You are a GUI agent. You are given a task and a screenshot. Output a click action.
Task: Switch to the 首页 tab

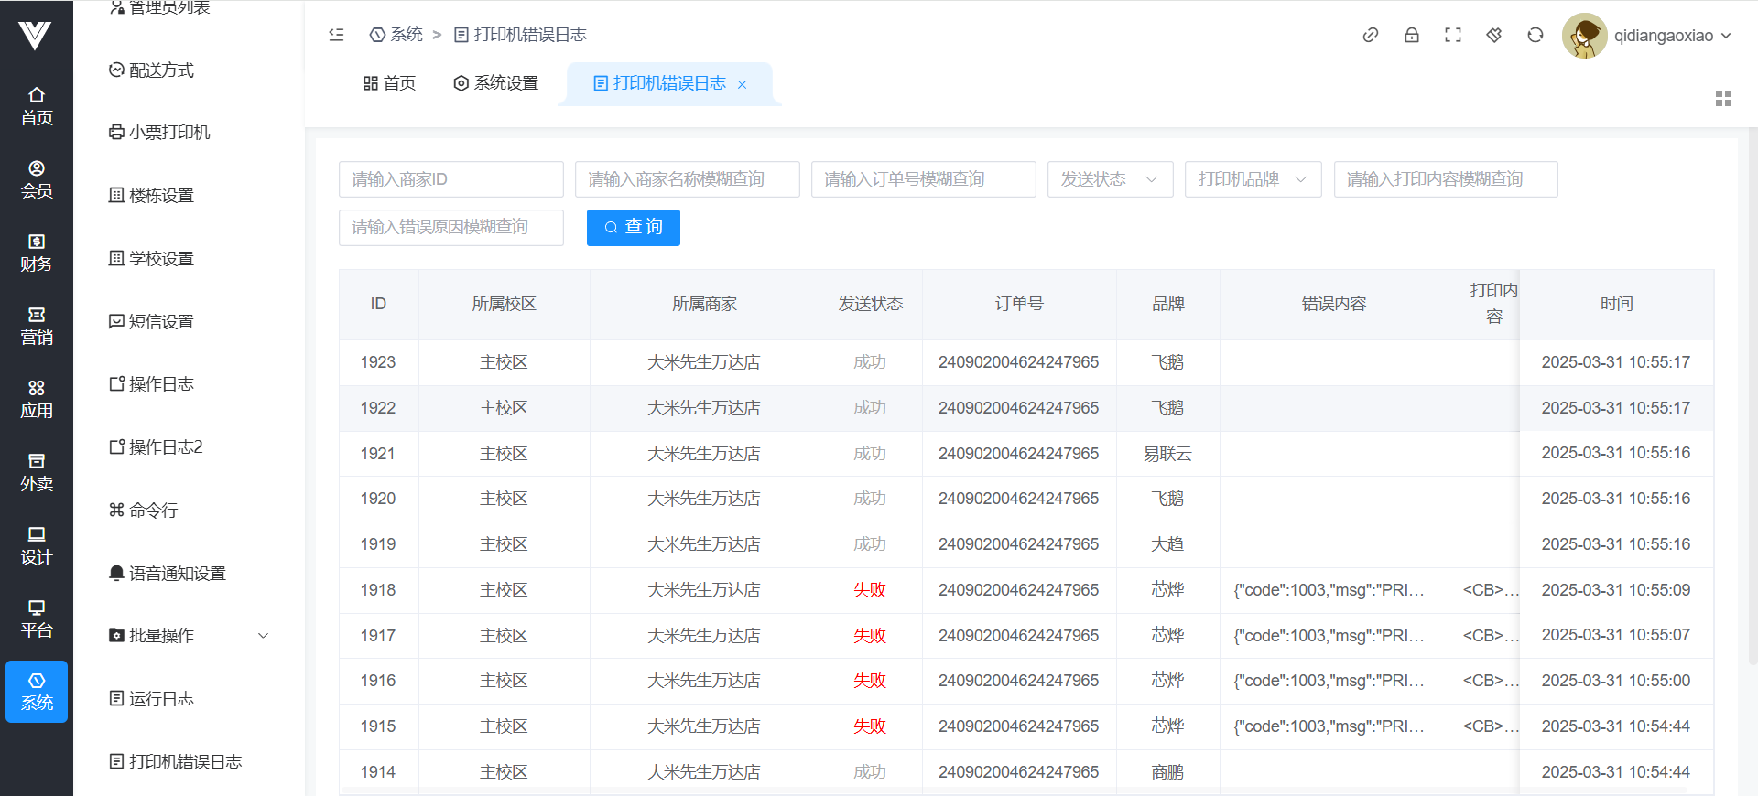[389, 83]
